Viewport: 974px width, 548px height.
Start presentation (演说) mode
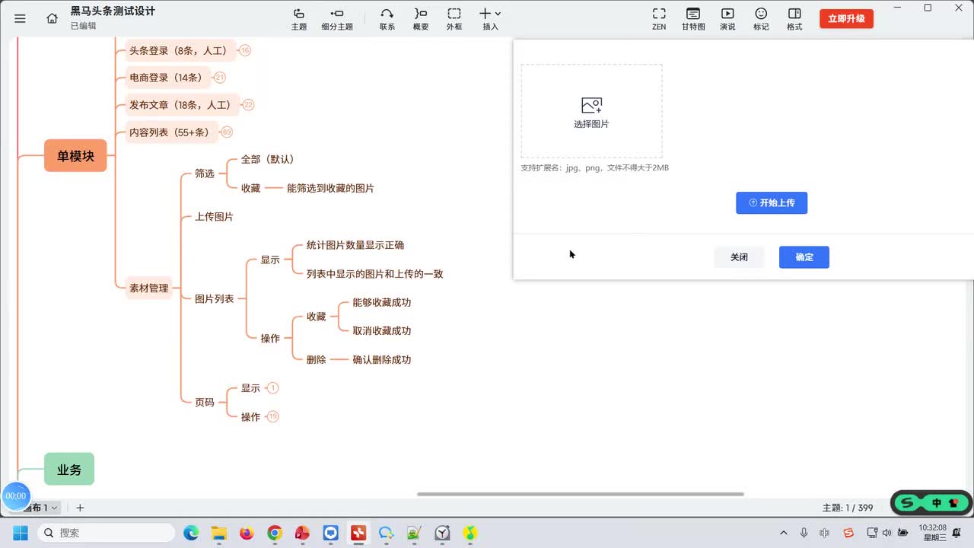(727, 19)
